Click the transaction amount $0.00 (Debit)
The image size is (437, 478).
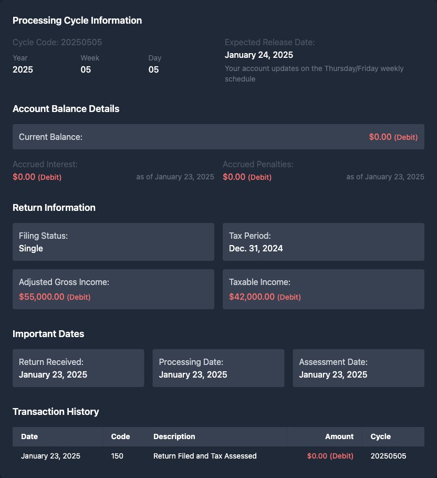tap(330, 456)
